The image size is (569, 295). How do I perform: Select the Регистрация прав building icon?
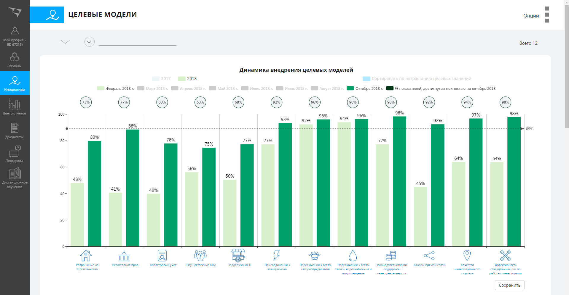124,255
